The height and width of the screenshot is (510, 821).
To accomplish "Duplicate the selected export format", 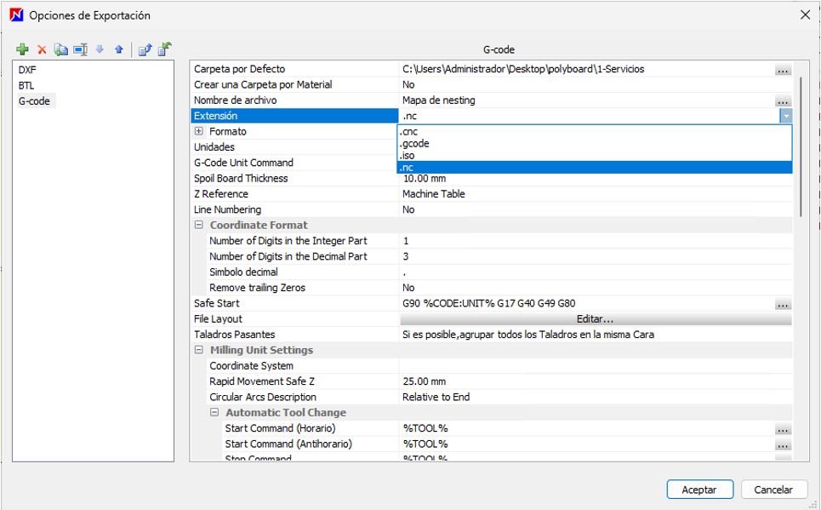I will [x=60, y=49].
